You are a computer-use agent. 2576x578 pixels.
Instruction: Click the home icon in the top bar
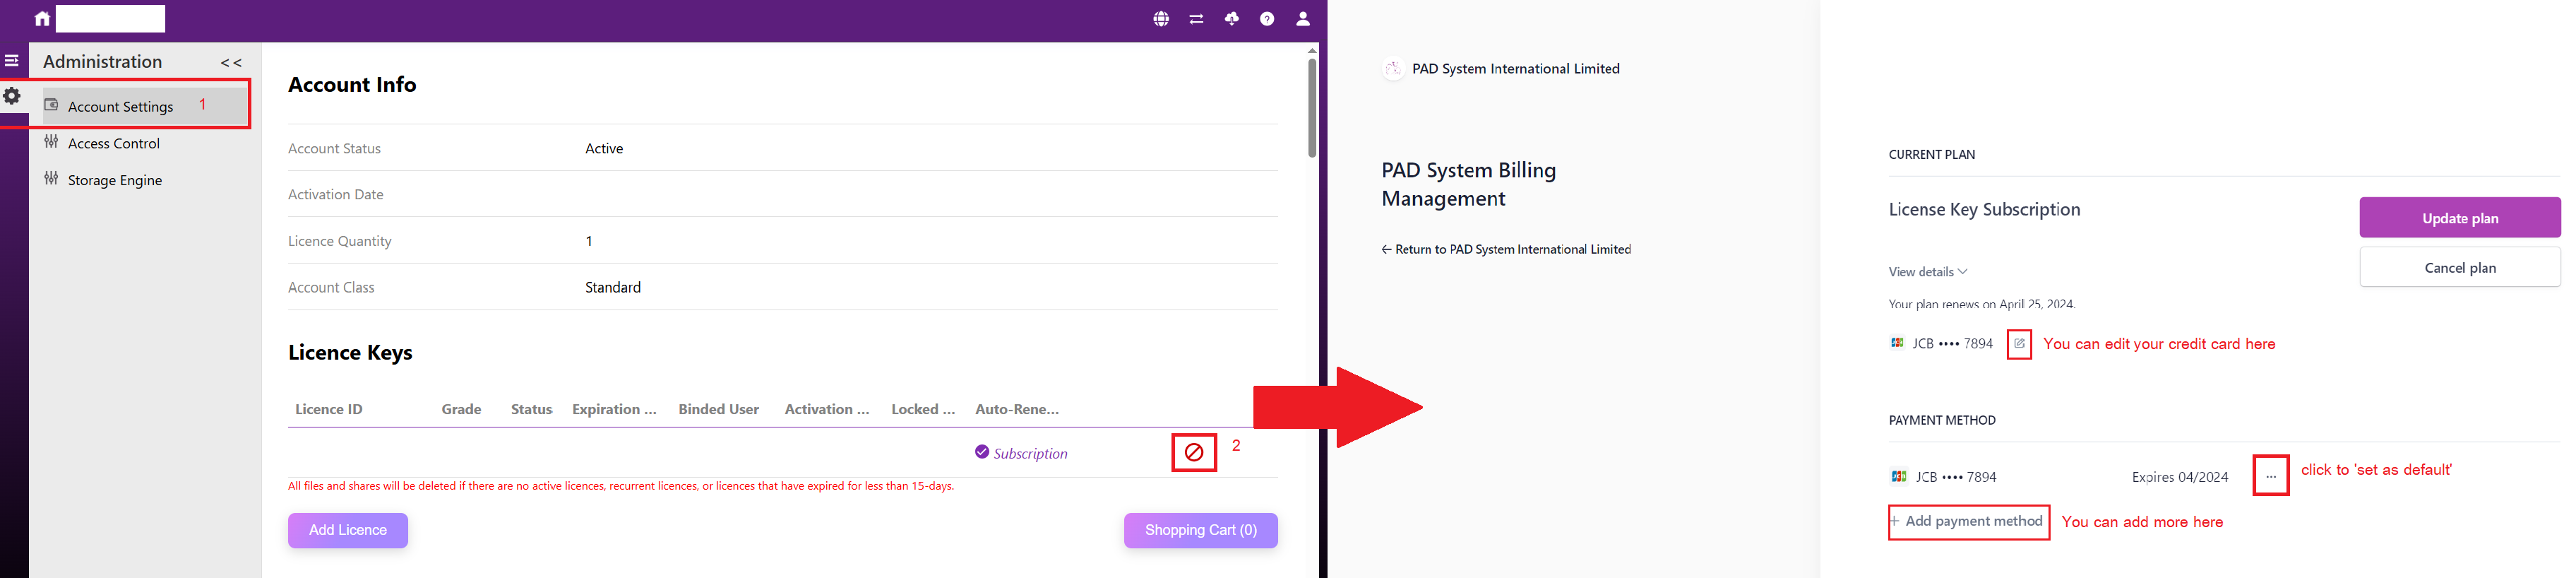pyautogui.click(x=42, y=18)
